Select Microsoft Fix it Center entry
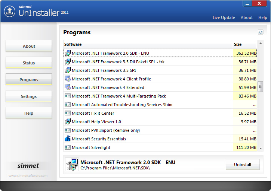This screenshot has height=191, width=271. click(160, 113)
